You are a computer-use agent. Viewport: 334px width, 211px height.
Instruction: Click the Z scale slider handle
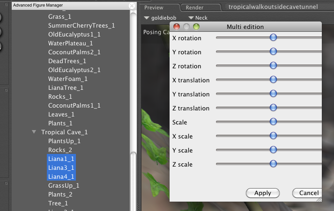tap(274, 164)
